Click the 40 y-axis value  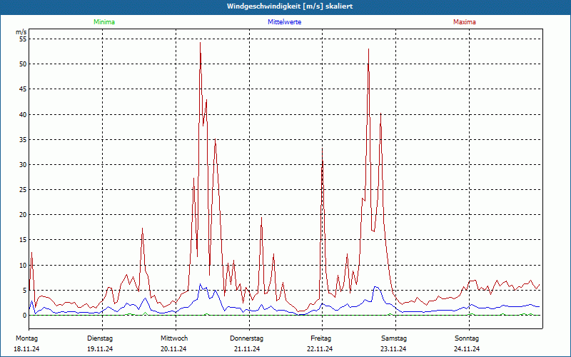click(x=24, y=114)
